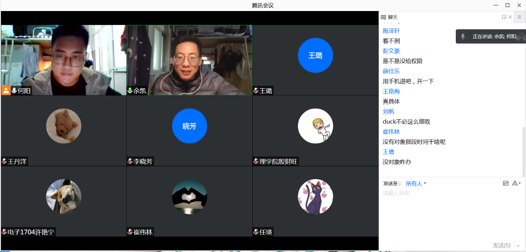Open the hamburger menu beside chat

pyautogui.click(x=519, y=17)
